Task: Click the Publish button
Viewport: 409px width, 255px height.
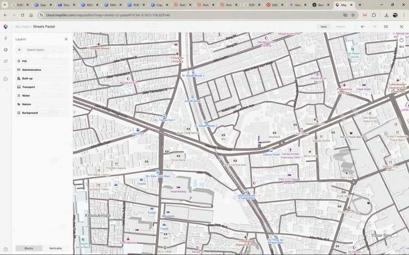Action: (341, 26)
